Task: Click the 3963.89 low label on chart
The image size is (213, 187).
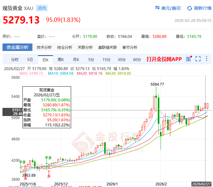Action: tap(29, 175)
